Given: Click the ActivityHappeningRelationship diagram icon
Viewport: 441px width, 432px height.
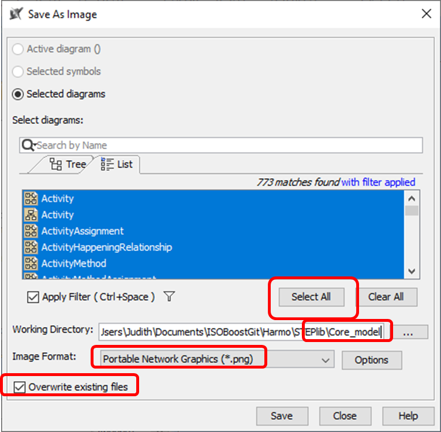Looking at the screenshot, I should click(31, 247).
